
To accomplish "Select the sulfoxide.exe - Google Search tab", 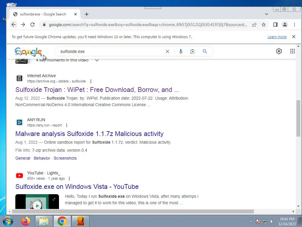I will tap(45, 14).
